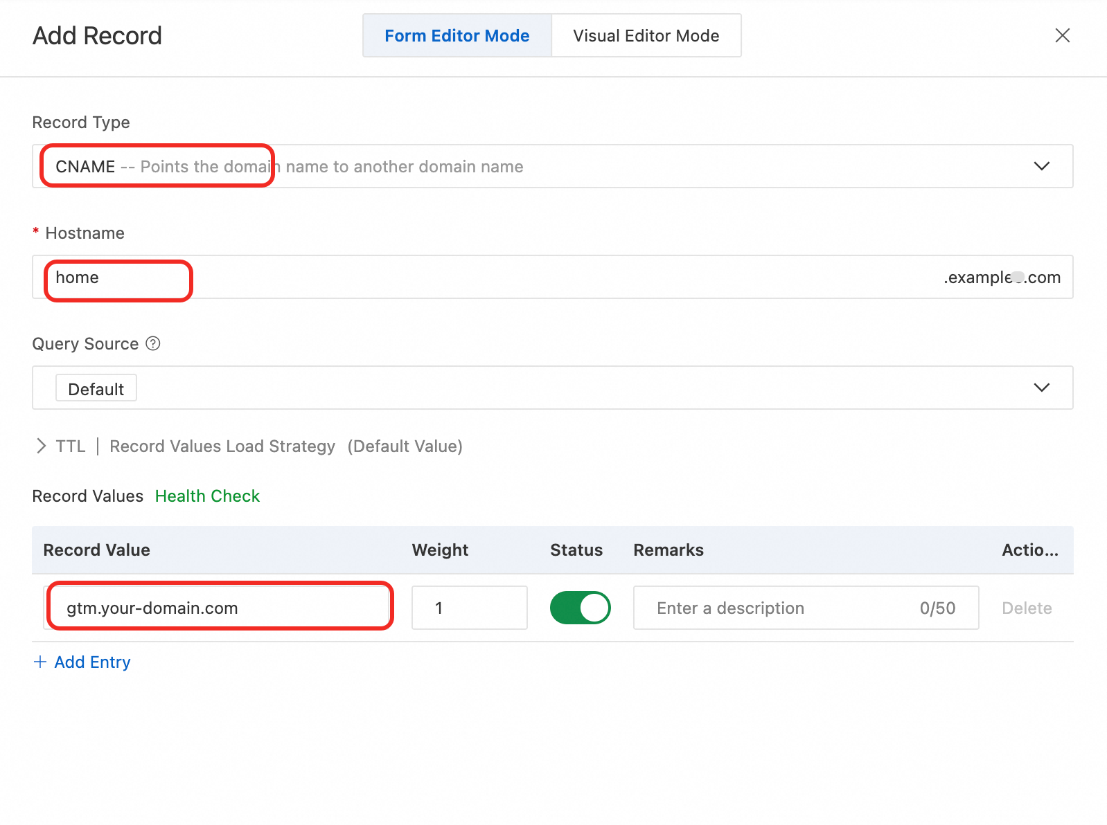Switch to Form Editor Mode tab
Viewport: 1107px width, 825px height.
[x=457, y=36]
